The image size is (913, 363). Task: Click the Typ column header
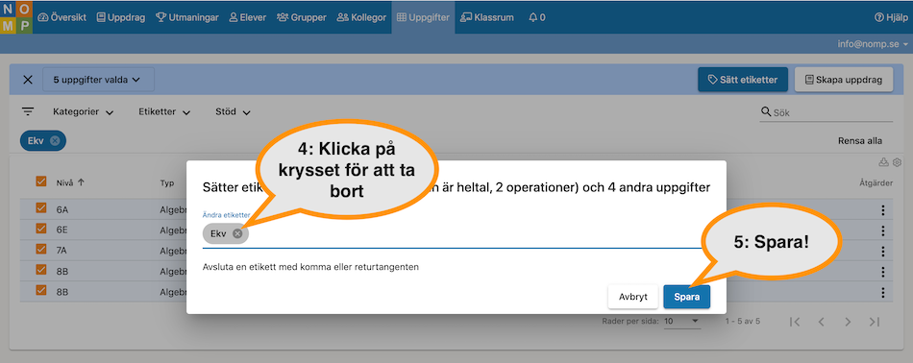tap(167, 183)
